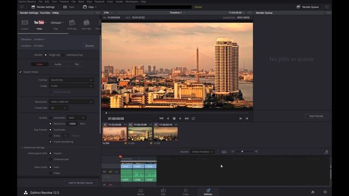This screenshot has width=349, height=196.
Task: Go to the Out point marker
Action: pos(247,119)
